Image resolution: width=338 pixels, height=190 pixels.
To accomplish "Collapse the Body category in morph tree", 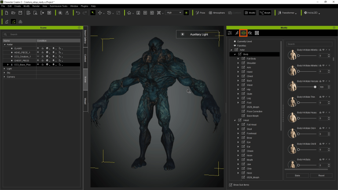I will tap(235, 54).
